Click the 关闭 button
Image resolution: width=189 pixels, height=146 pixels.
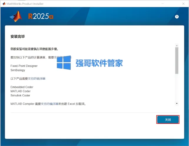(168, 120)
